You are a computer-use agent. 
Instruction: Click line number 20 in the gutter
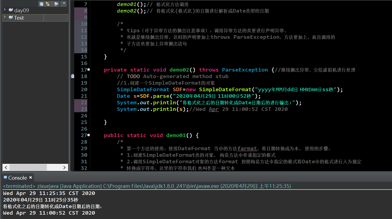click(x=84, y=90)
